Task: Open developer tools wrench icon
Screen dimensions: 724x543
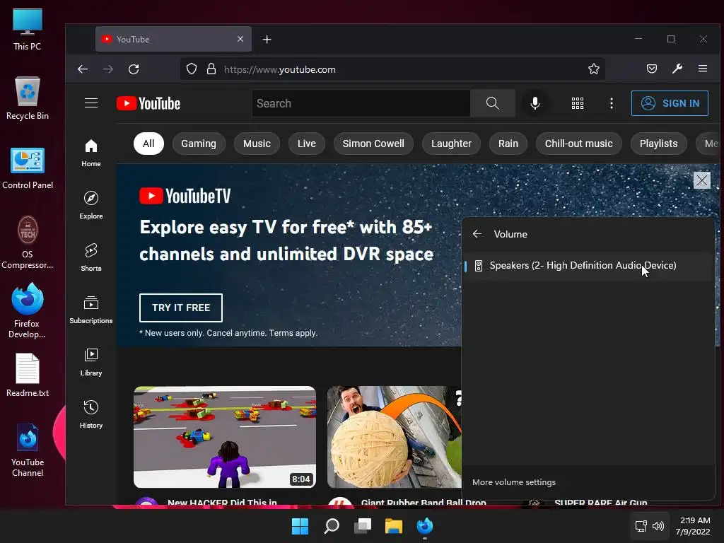Action: pyautogui.click(x=677, y=69)
